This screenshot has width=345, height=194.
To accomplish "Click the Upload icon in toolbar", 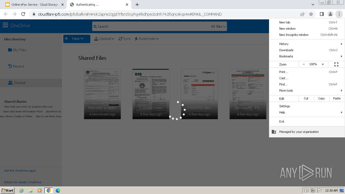I will tap(96, 39).
